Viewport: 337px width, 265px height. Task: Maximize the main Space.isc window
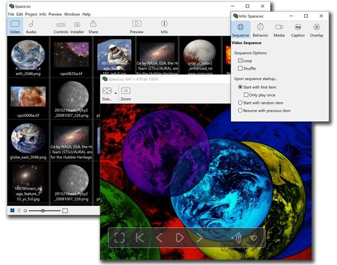[x=247, y=6]
